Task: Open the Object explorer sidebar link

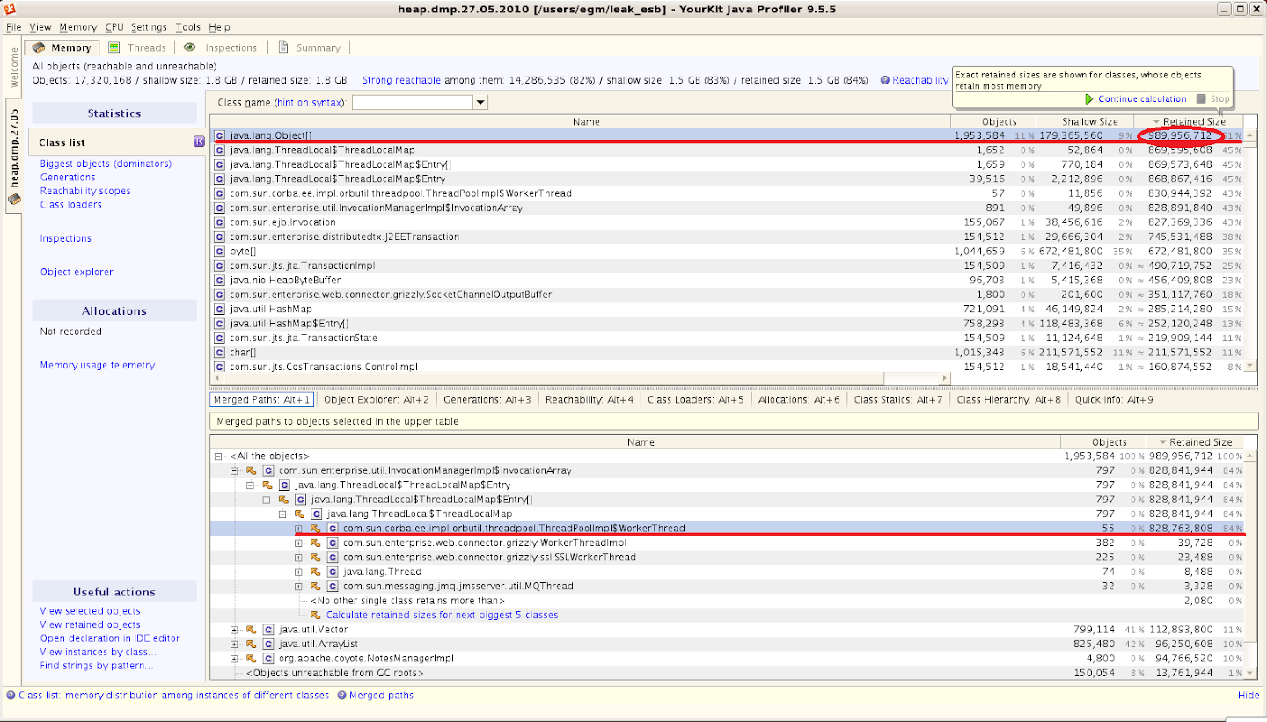Action: (77, 273)
